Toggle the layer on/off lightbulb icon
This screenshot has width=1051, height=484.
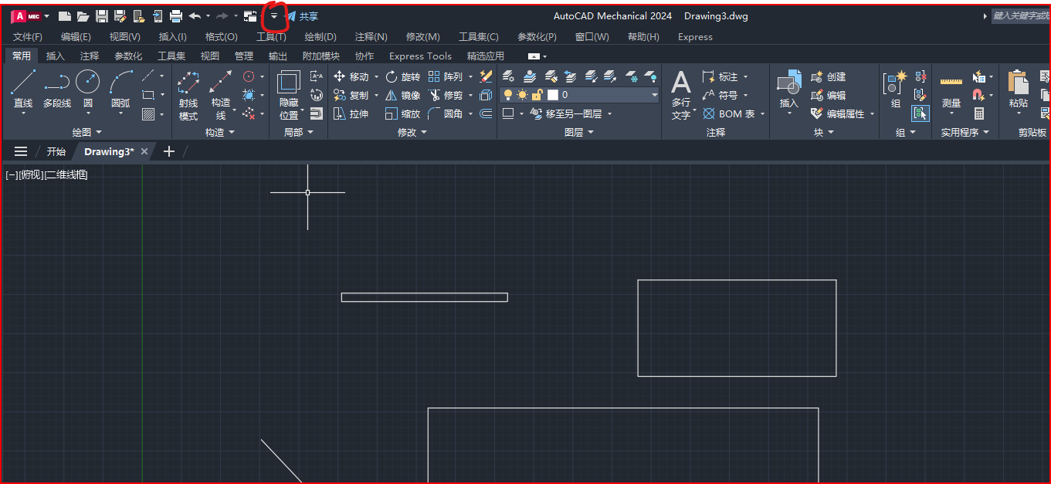tap(508, 95)
